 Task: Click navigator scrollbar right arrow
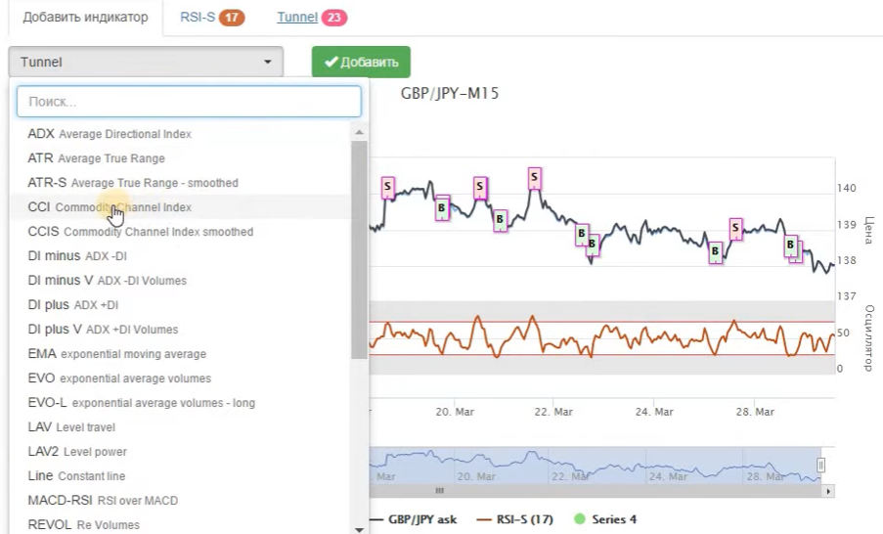(828, 491)
